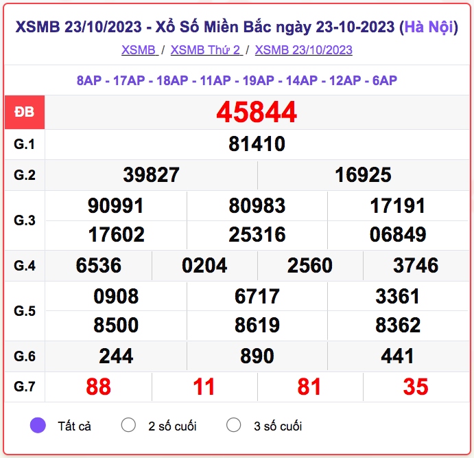Image resolution: width=474 pixels, height=458 pixels.
Task: Click seventh prize number 81
Action: coord(309,387)
